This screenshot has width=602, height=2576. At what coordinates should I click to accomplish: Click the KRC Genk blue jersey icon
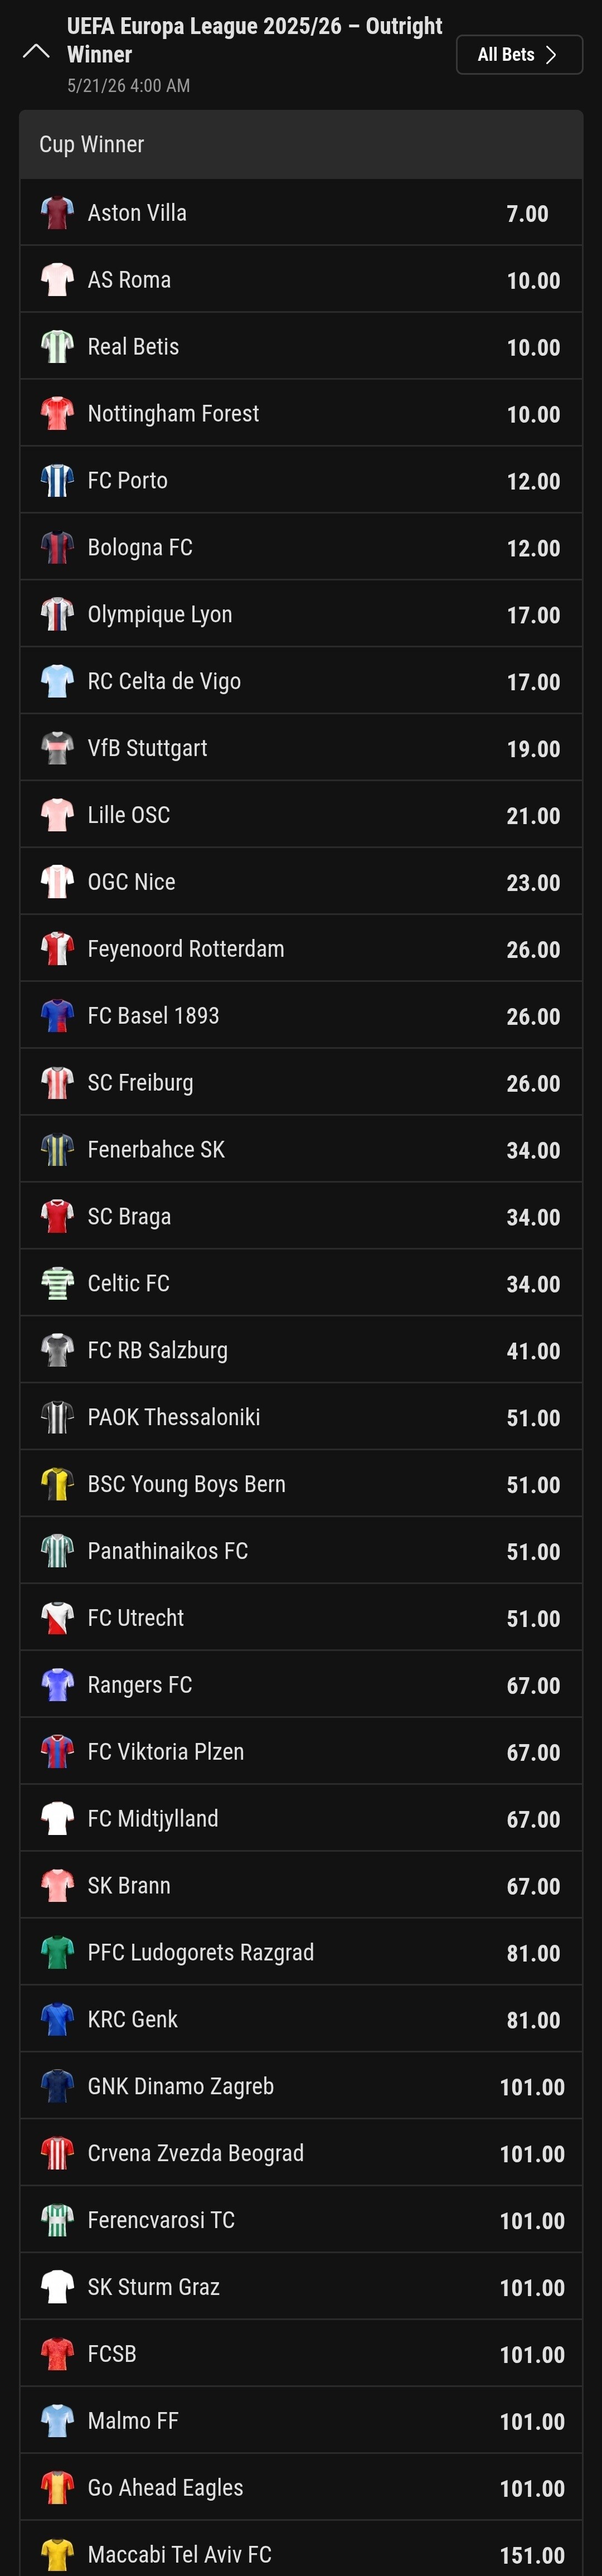pyautogui.click(x=57, y=2019)
